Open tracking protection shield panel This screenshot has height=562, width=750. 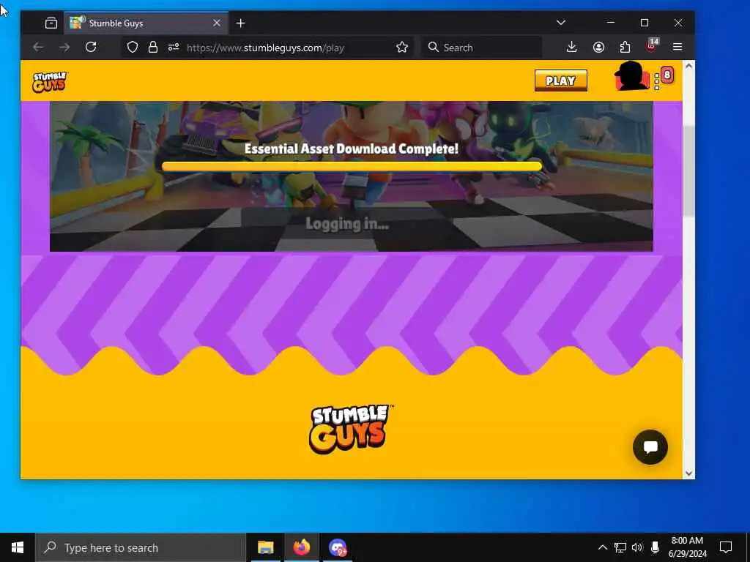point(133,47)
